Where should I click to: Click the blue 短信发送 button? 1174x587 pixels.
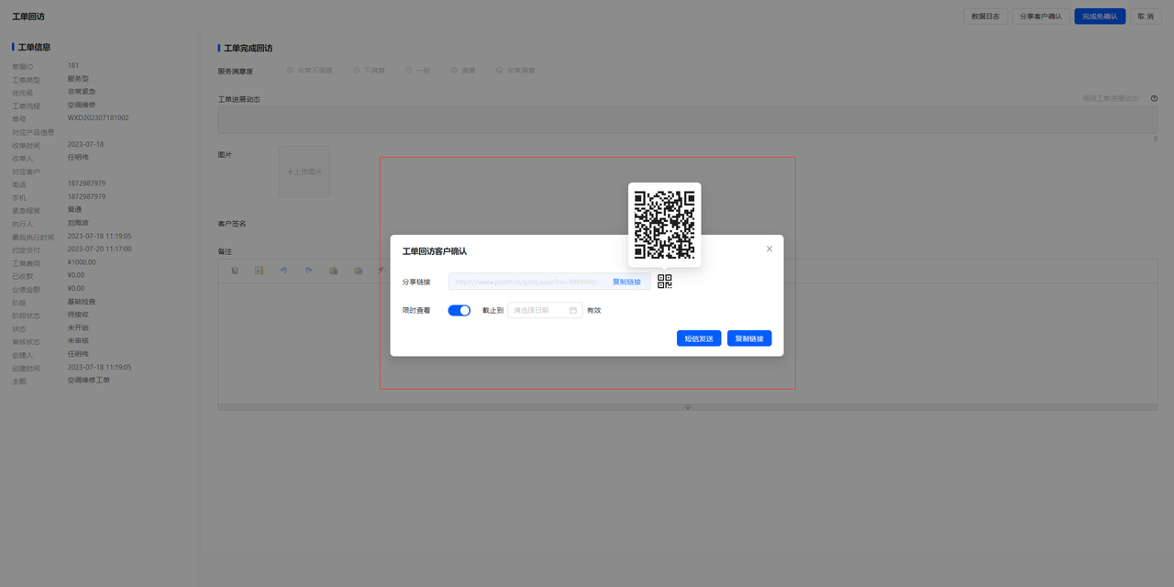[x=699, y=338]
